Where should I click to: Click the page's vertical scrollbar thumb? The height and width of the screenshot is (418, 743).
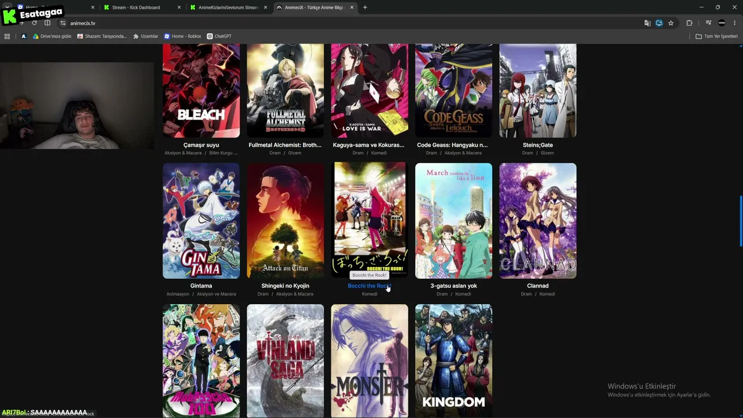(x=740, y=221)
